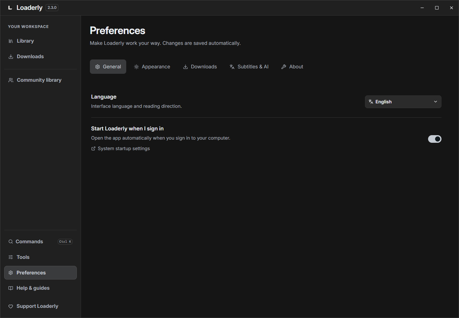Click the translate icon on the Subtitles & AI tab
Screen dimensions: 459x318
point(232,67)
